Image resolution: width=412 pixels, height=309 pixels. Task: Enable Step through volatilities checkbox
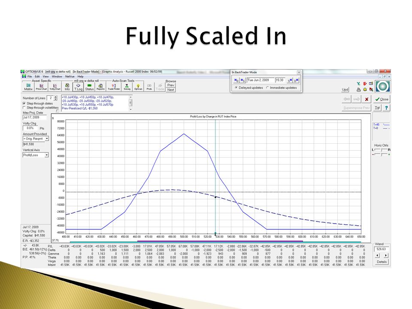(24, 108)
